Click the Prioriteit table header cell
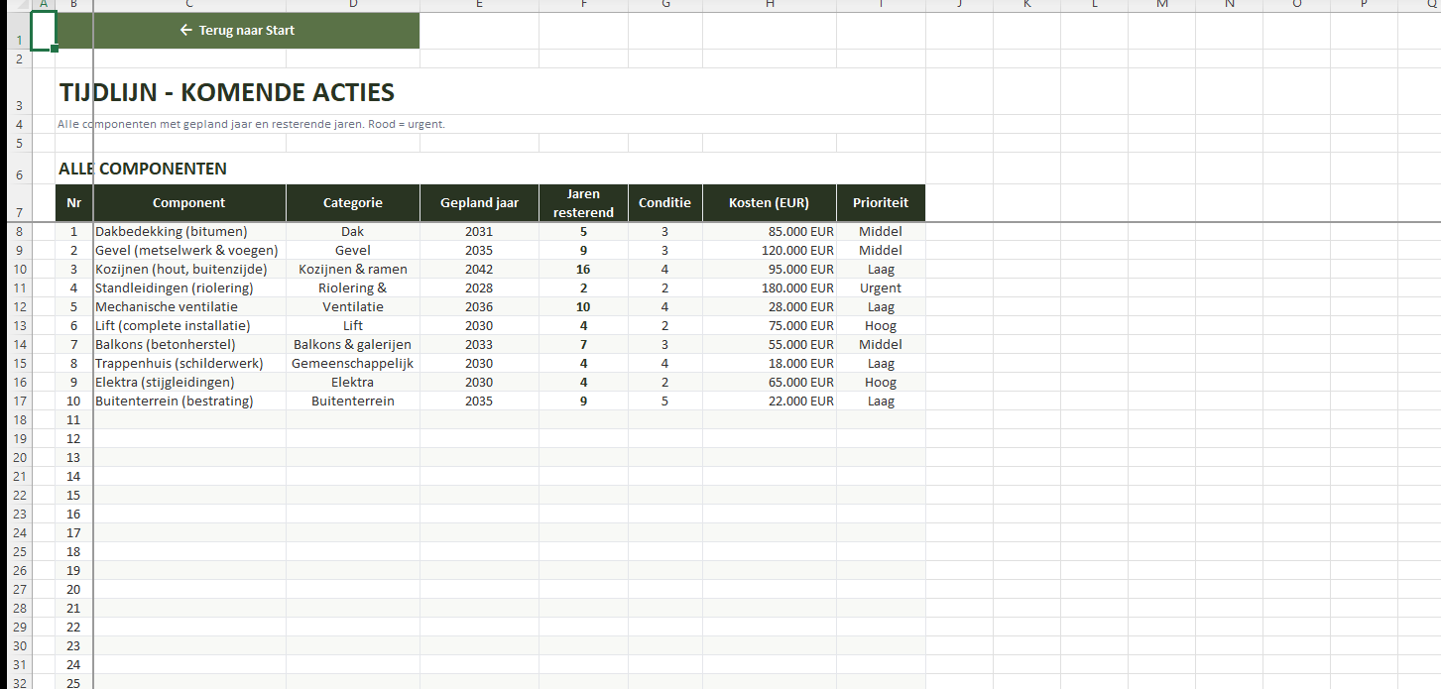 click(880, 203)
